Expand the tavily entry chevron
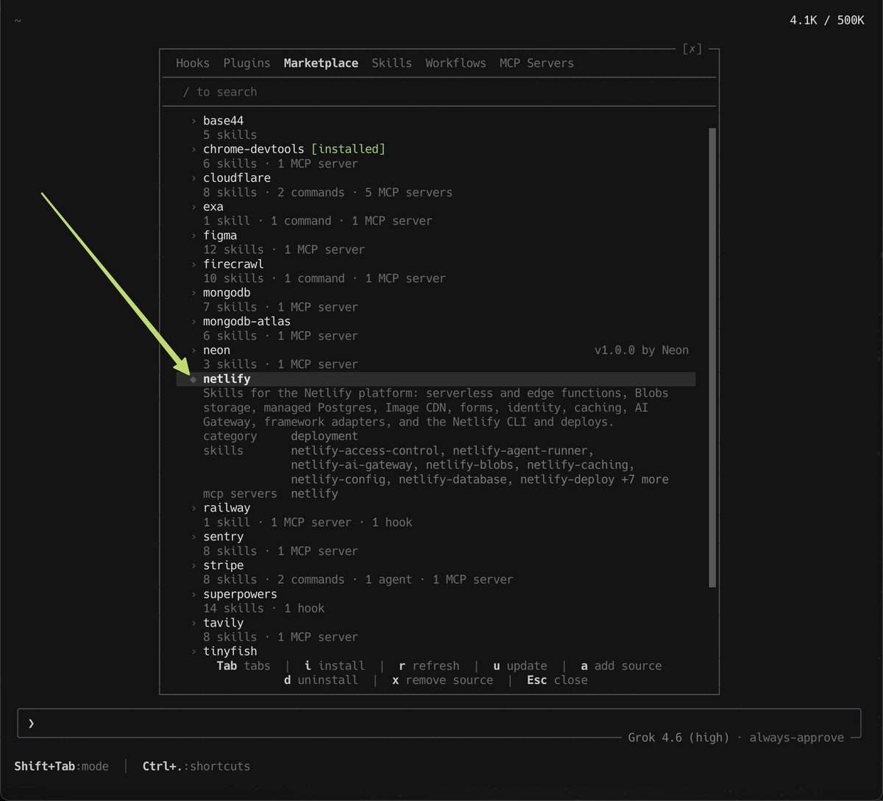The width and height of the screenshot is (883, 801). (x=194, y=623)
